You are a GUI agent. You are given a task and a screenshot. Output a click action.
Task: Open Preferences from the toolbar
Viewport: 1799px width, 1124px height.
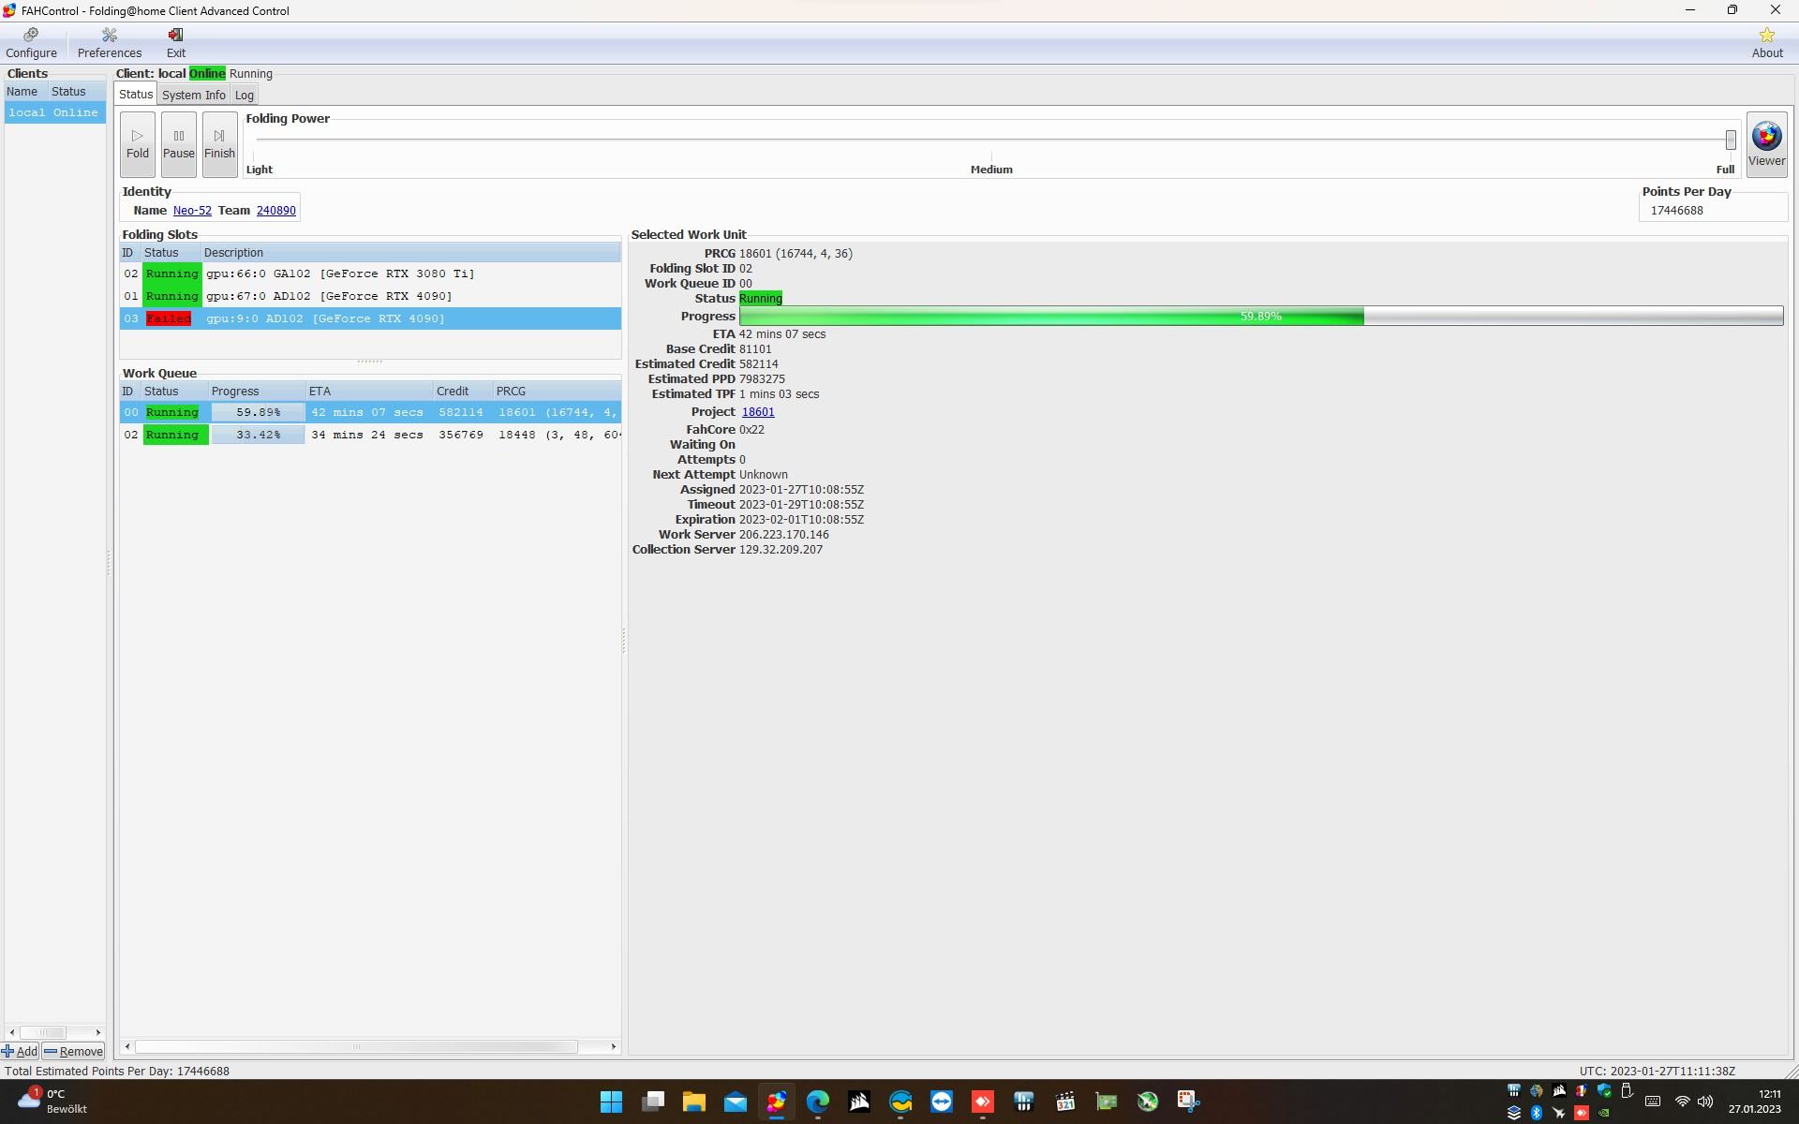[110, 43]
